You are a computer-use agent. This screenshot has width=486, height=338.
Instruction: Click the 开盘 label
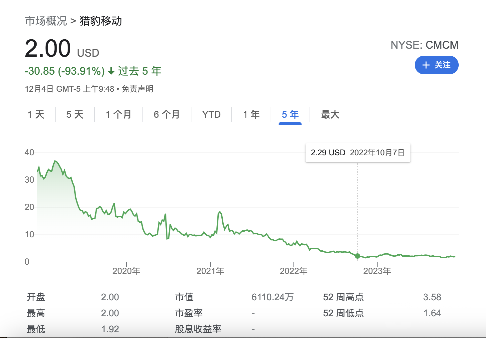click(x=36, y=297)
